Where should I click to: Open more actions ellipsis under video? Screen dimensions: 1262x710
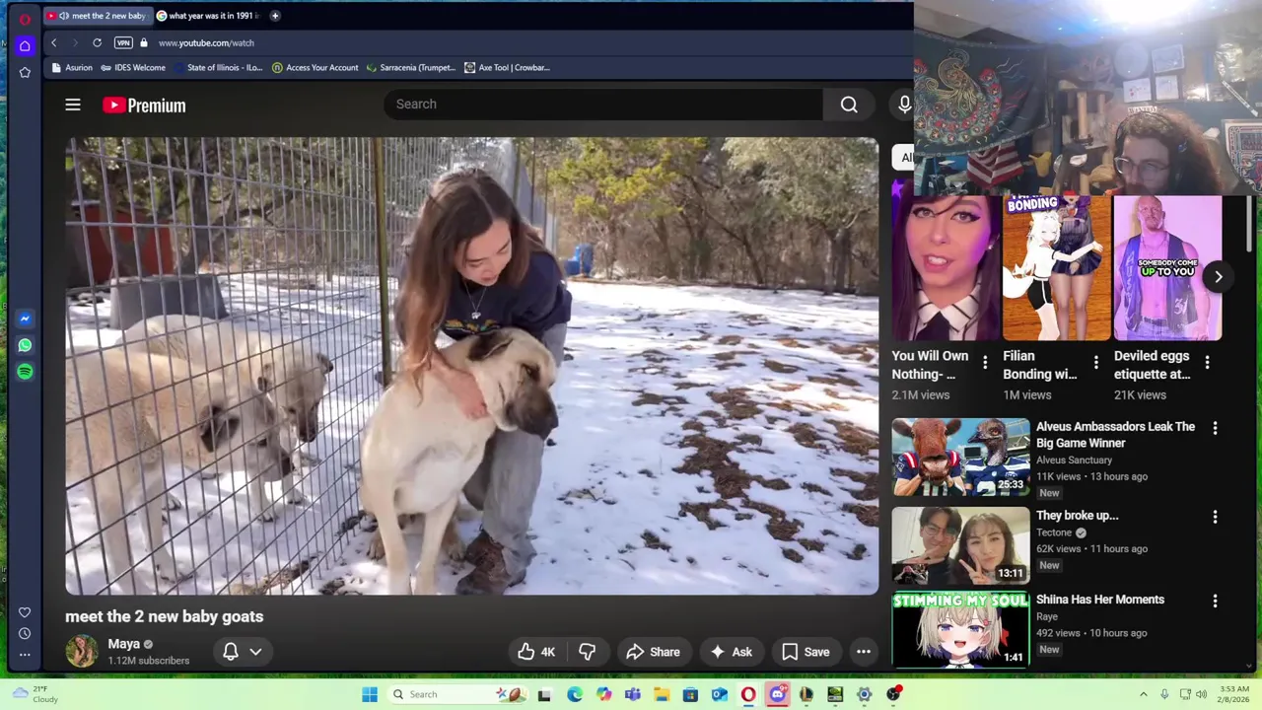click(x=864, y=652)
